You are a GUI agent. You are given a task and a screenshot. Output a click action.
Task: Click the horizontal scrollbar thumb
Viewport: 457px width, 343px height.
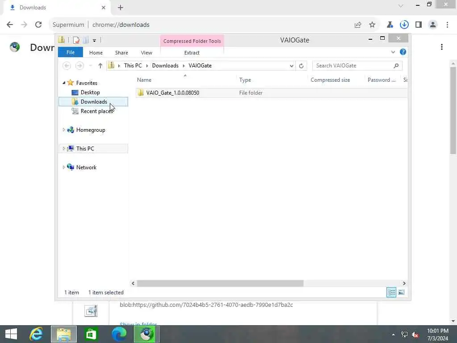coord(220,283)
